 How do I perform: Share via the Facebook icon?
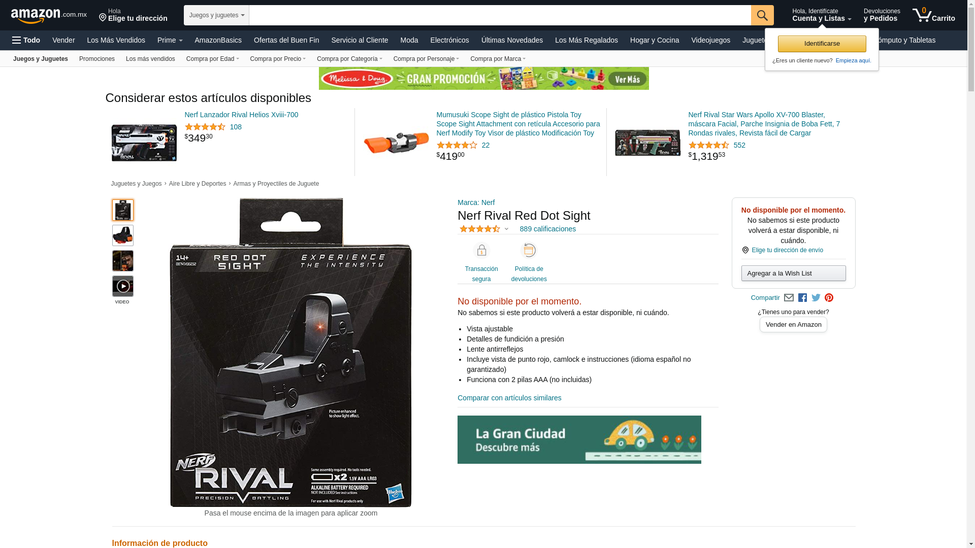802,298
